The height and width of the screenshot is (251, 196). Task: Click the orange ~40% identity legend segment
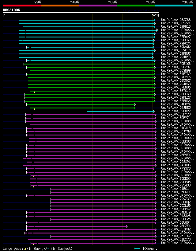pos(60,6)
